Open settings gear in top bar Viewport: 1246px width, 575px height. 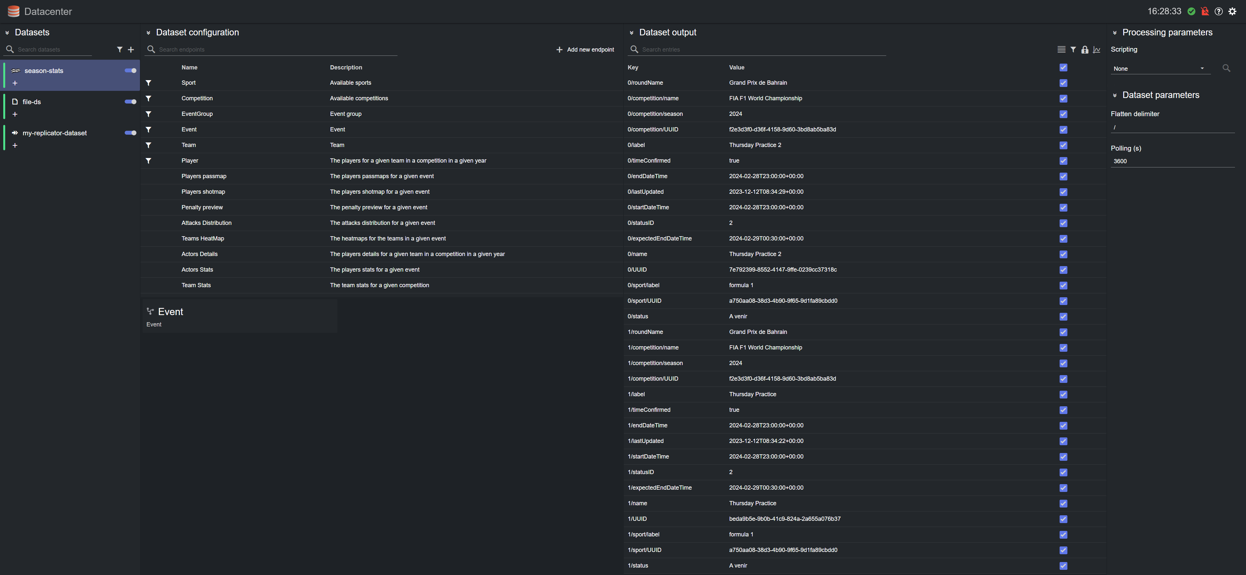coord(1232,11)
